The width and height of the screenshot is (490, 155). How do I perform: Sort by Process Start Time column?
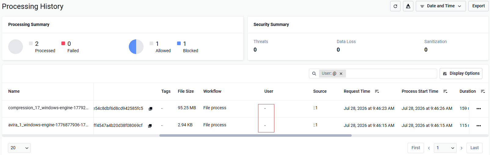[x=445, y=91]
